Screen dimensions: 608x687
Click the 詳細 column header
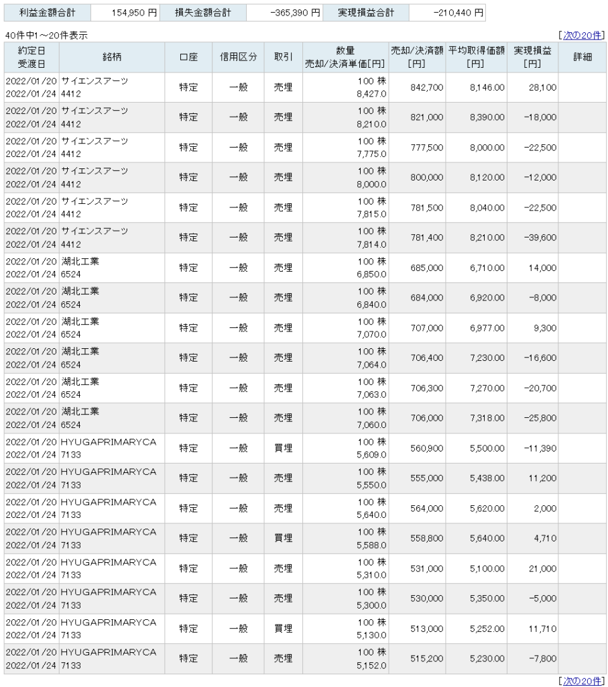[582, 57]
